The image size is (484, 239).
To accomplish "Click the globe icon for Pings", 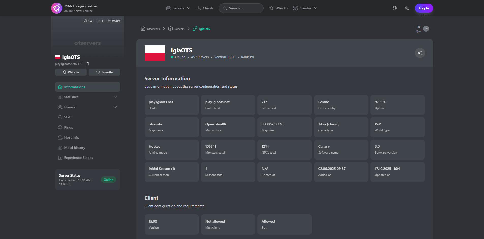I will click(60, 127).
